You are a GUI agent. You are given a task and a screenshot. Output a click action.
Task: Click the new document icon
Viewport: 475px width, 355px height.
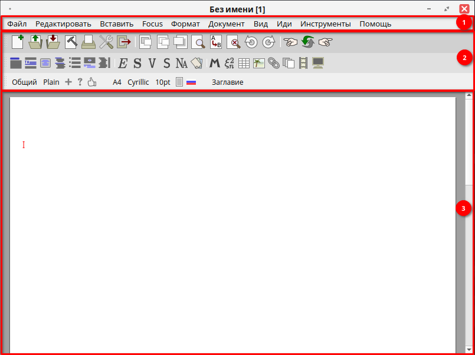tap(18, 42)
